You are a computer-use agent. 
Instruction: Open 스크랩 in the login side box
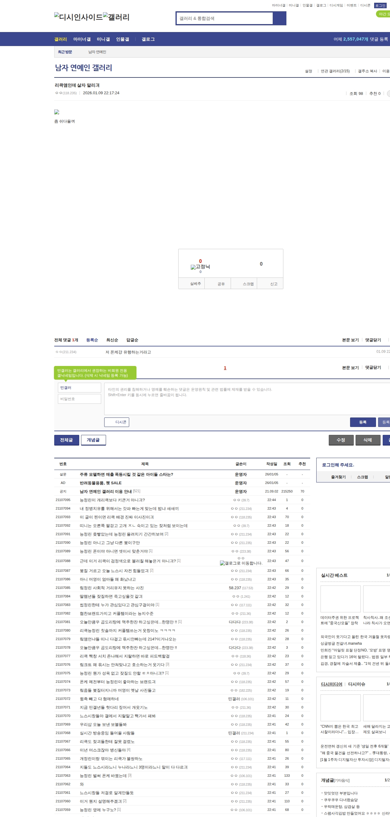click(363, 477)
